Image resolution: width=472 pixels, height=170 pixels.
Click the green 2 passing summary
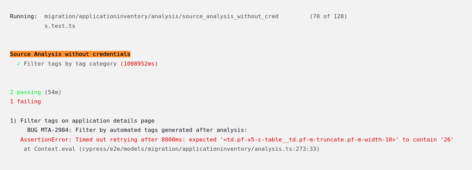point(25,92)
